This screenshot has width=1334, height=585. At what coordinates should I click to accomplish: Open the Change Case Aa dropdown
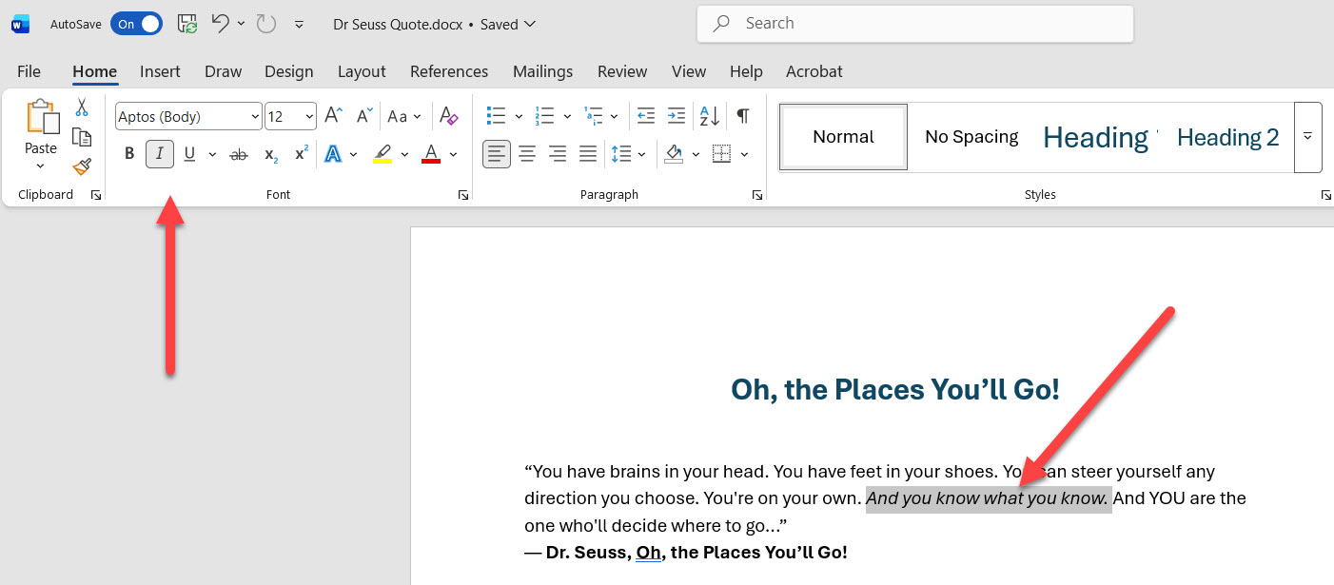(403, 116)
